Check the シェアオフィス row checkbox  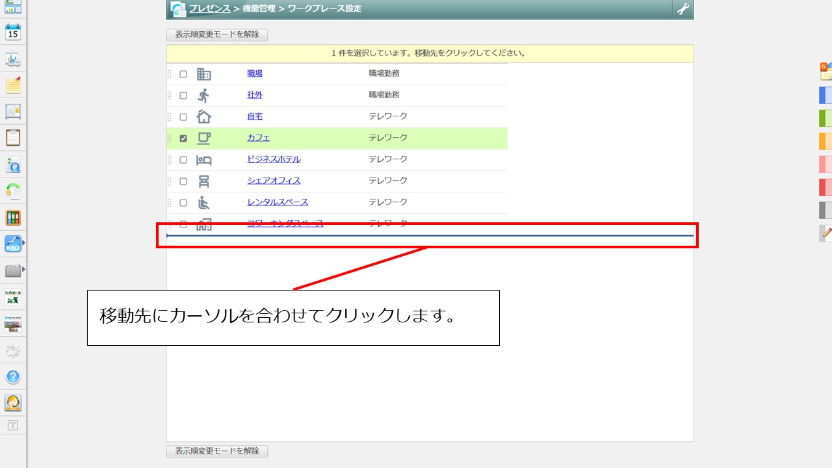(x=183, y=181)
